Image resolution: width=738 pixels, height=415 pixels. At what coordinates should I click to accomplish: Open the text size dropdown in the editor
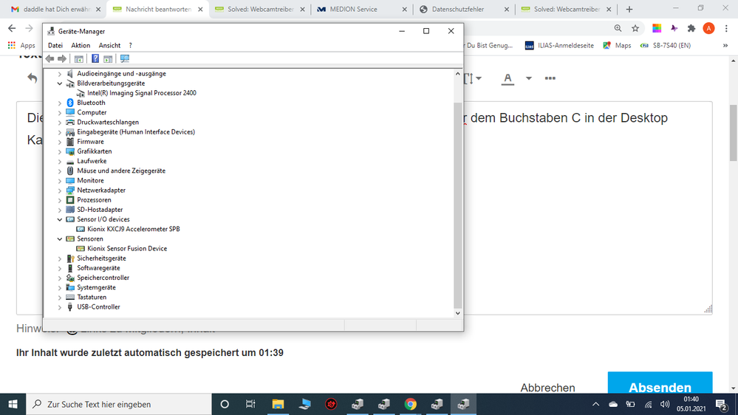[x=471, y=78]
